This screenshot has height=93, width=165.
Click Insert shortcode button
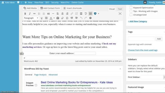72,8
